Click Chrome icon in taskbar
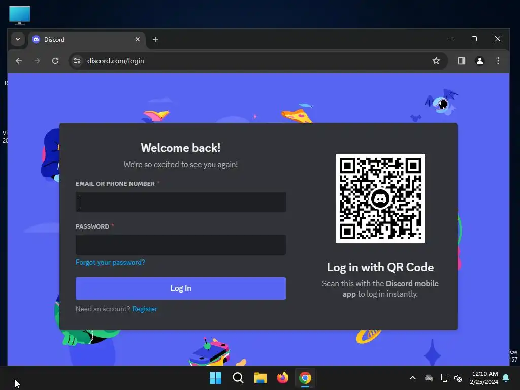Image resolution: width=520 pixels, height=390 pixels. click(x=305, y=378)
